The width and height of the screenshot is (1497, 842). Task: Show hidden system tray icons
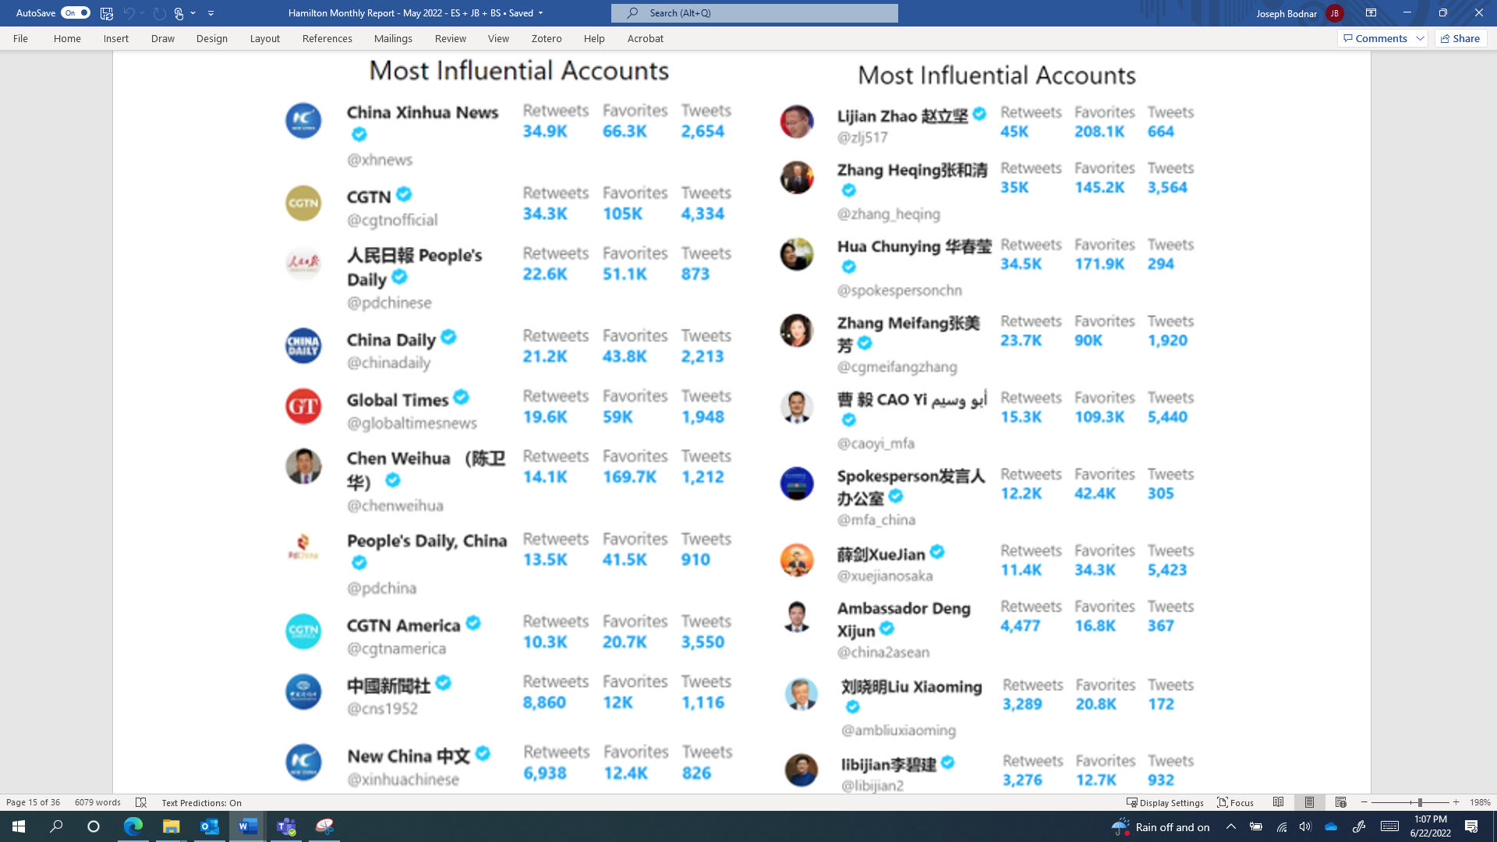pyautogui.click(x=1231, y=826)
